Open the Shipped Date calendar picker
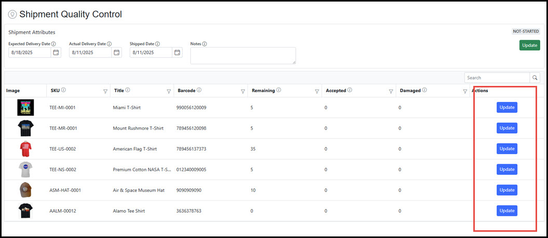 177,52
